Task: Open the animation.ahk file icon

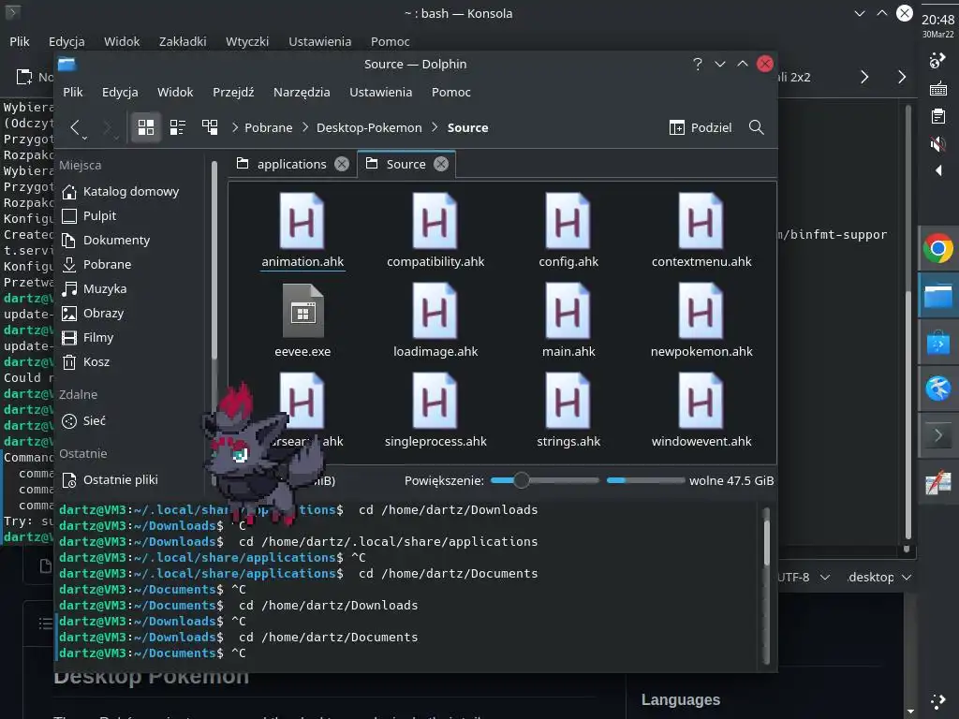Action: pyautogui.click(x=302, y=221)
